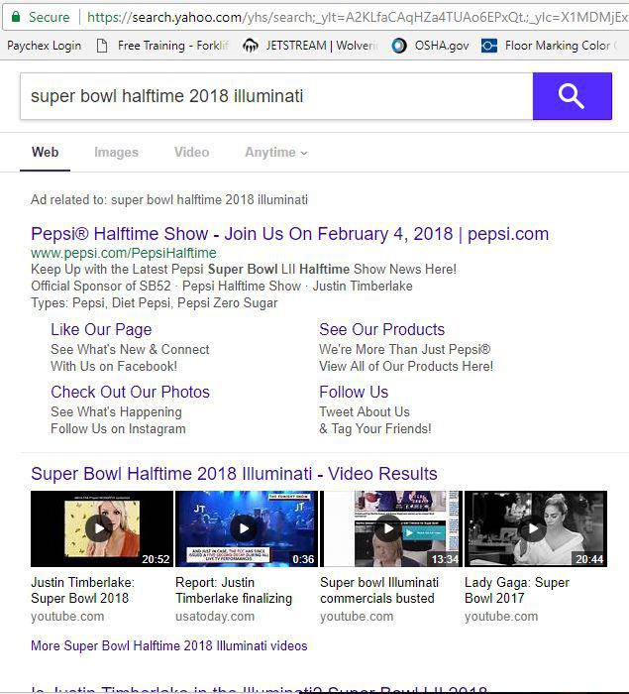Screen dimensions: 629x694
Task: Open the JETSTREAM Wolverine bookmark
Action: tap(312, 46)
